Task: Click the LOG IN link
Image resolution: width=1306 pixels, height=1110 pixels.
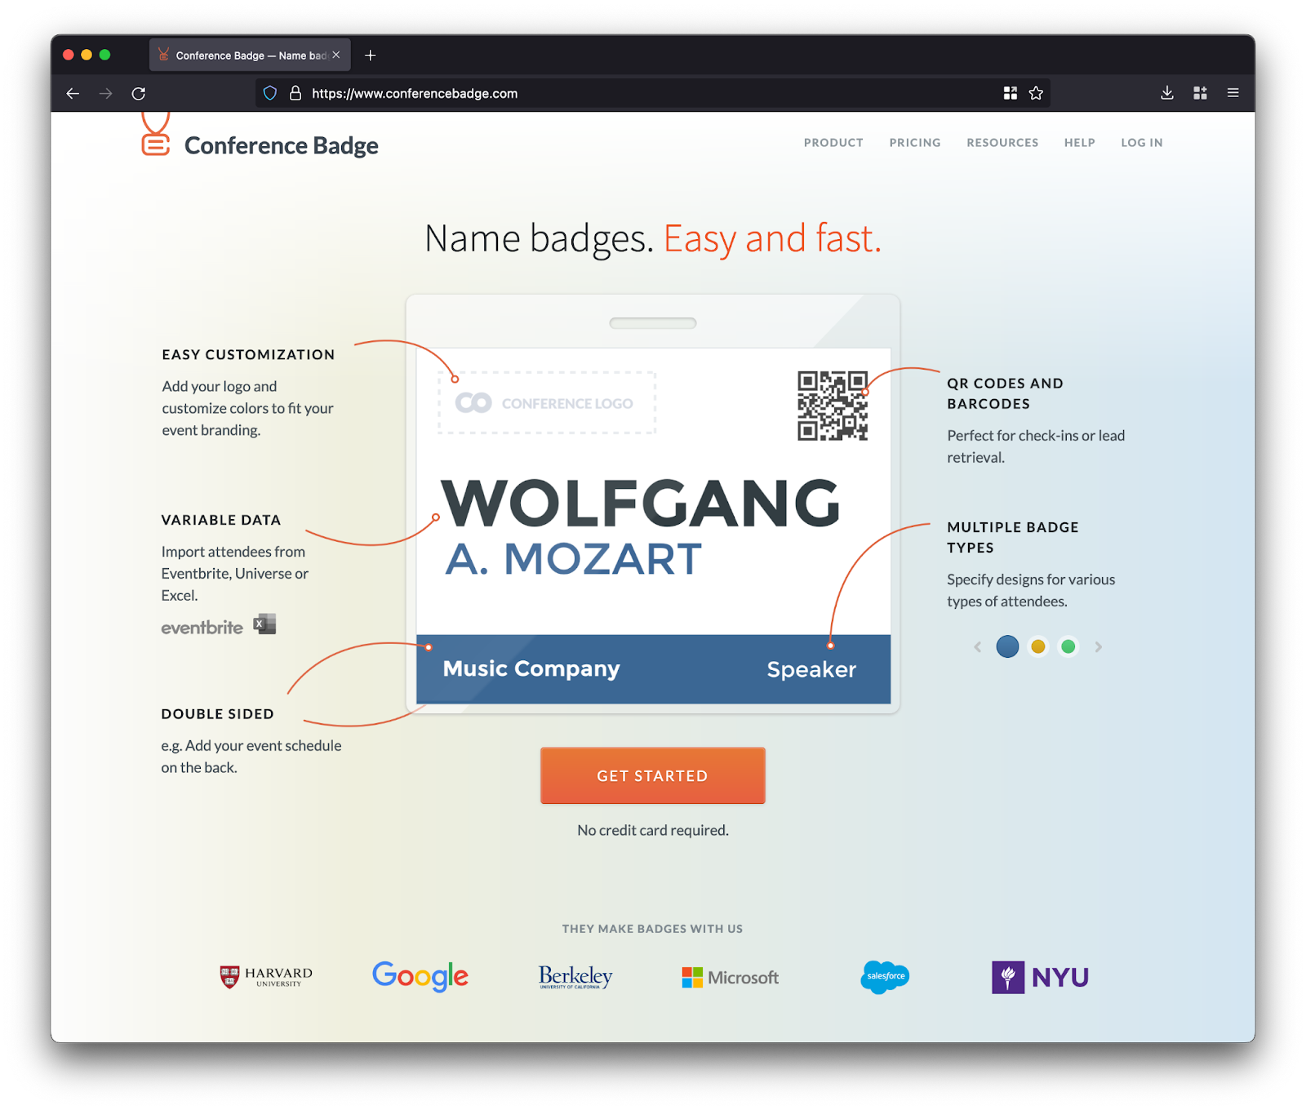Action: [1142, 143]
